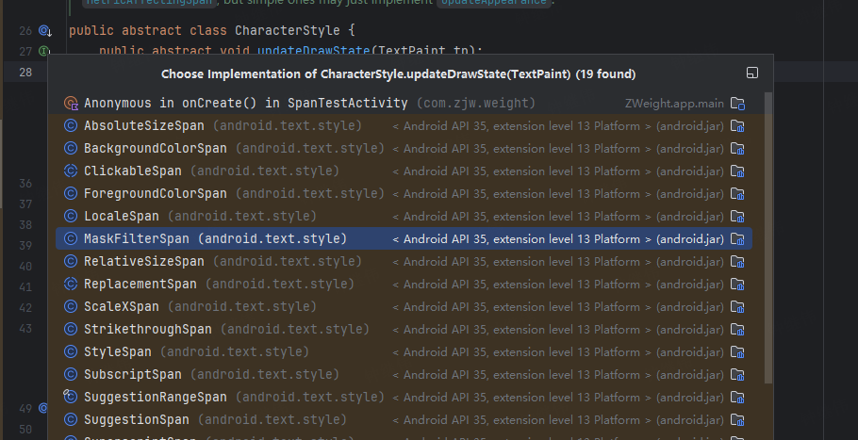The width and height of the screenshot is (858, 440).
Task: Click class icon beside AbsoluteSizeSpan
Action: click(71, 125)
